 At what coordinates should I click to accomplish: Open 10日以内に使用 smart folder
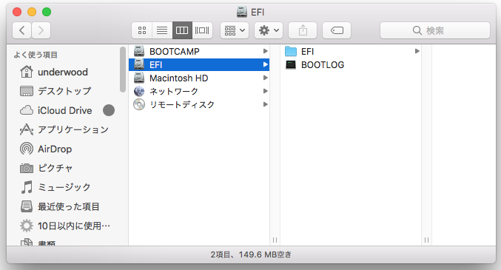tap(65, 226)
